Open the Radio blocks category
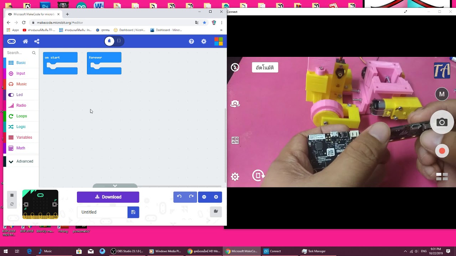The image size is (456, 256). click(21, 105)
